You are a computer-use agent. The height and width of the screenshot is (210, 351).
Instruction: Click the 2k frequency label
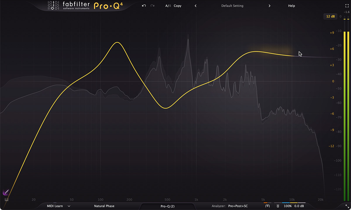[225, 200]
